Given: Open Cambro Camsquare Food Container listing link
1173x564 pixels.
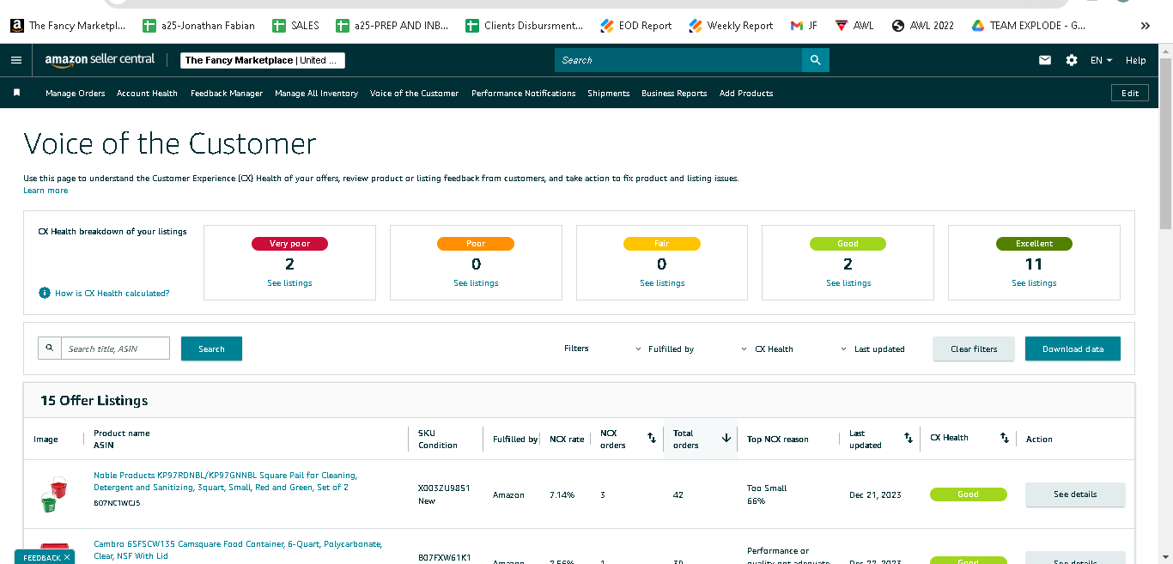Looking at the screenshot, I should pos(238,549).
